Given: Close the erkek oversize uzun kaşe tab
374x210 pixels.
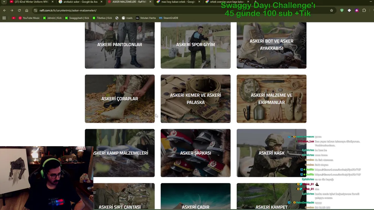Looking at the screenshot, I should [248, 2].
